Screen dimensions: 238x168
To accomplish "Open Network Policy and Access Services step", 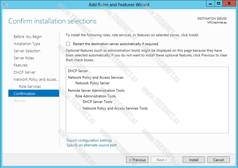I will (x=36, y=80).
